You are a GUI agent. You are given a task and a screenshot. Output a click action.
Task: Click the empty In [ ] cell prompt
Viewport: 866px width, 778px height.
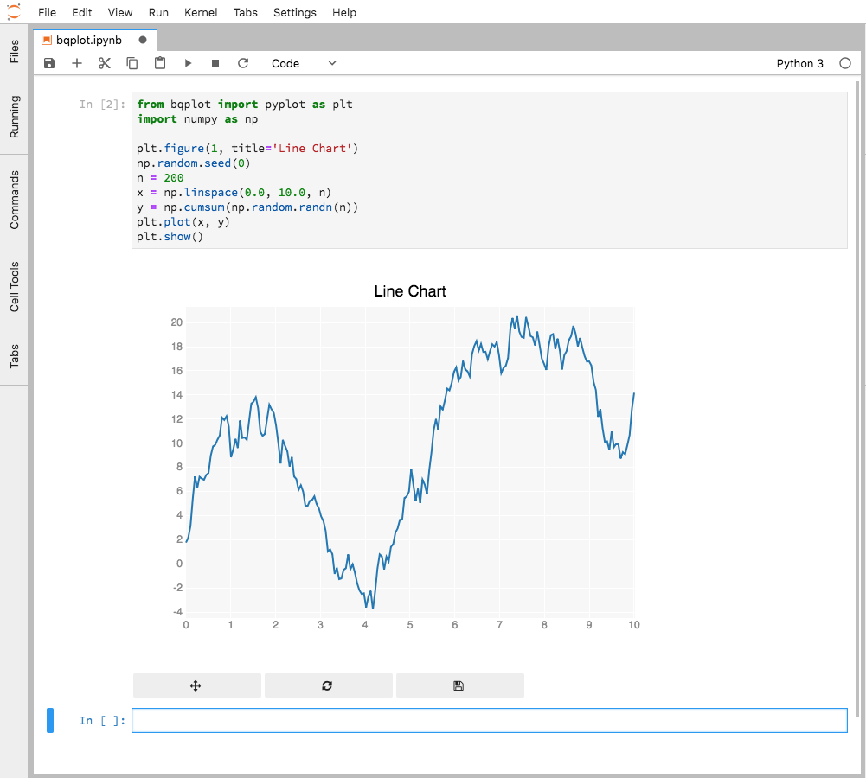coord(102,721)
